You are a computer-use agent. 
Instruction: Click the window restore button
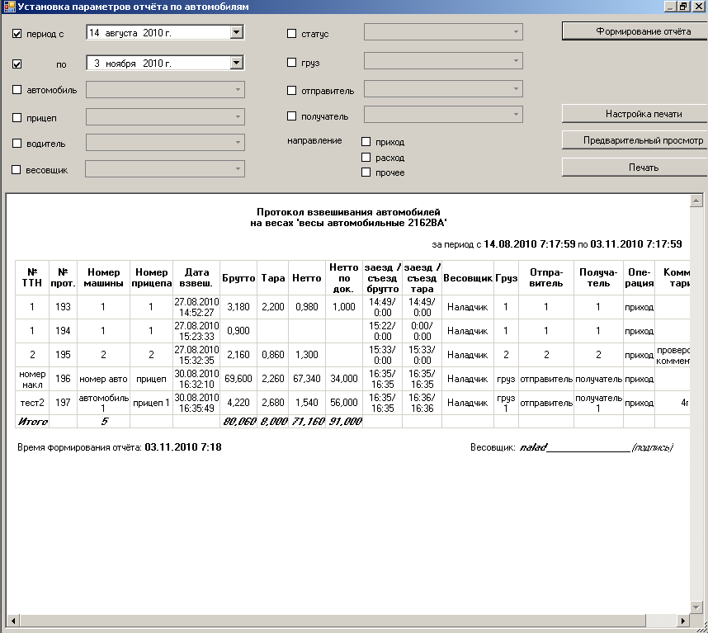683,7
